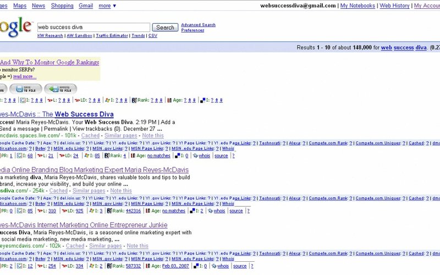
Task: Open Similar pages for 254k result
Action: (89, 190)
